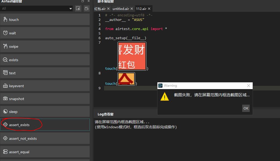Open the All filter dropdown

pos(71,8)
